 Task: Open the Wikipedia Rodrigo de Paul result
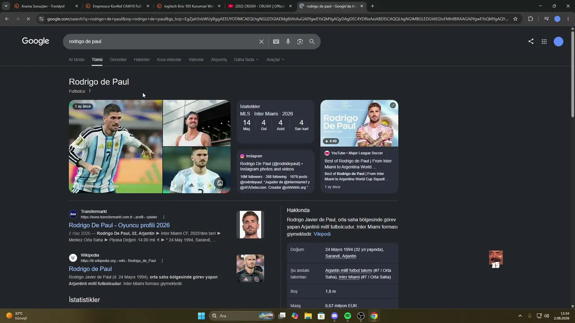90,269
